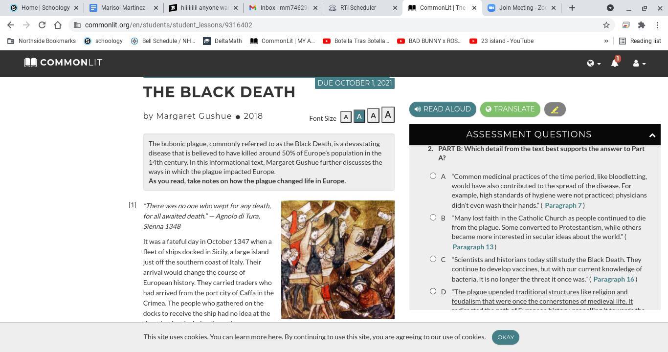This screenshot has height=352, width=668.
Task: Open the language globe menu
Action: 593,63
